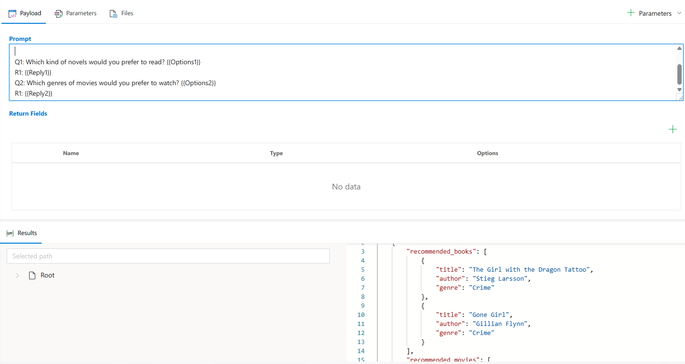Viewport: 685px width, 364px height.
Task: Click the Name column header
Action: pyautogui.click(x=71, y=153)
